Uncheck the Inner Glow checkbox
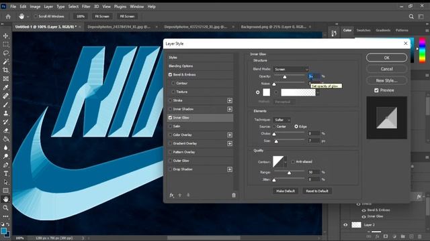 click(170, 118)
